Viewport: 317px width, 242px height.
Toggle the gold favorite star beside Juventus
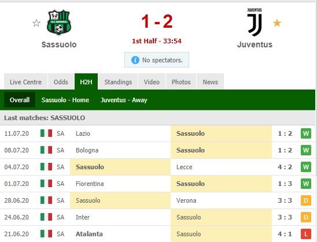(277, 23)
